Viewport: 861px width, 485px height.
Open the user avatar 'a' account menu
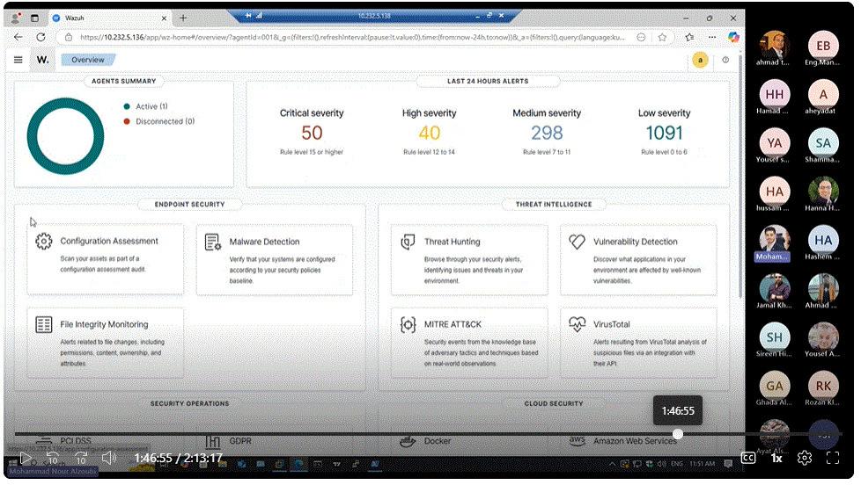(700, 60)
